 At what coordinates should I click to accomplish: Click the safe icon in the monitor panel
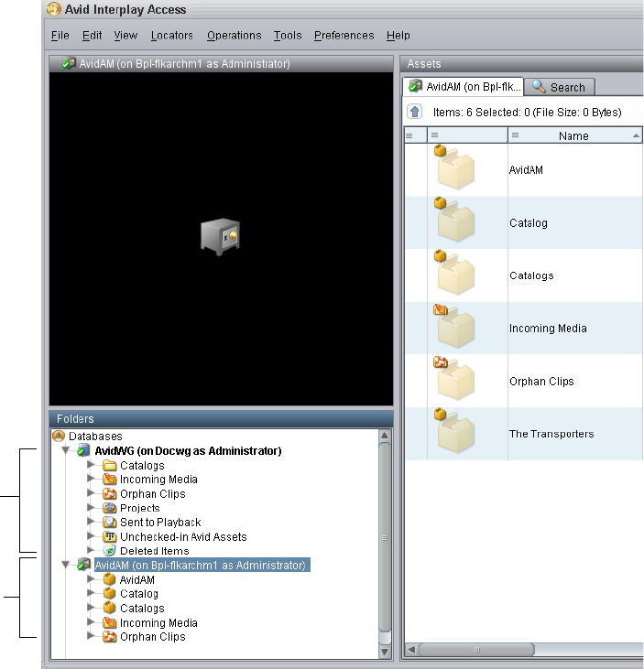(x=221, y=237)
